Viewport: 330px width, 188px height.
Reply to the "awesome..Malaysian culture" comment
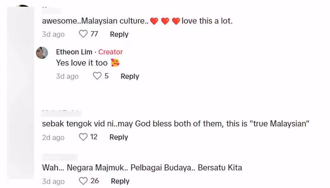[119, 34]
